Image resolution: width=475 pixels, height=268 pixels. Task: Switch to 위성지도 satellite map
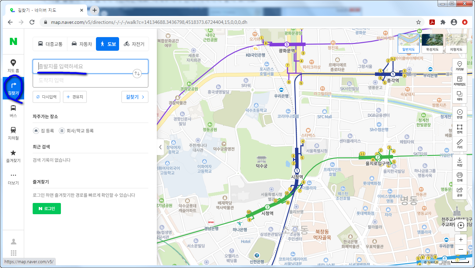coord(432,44)
